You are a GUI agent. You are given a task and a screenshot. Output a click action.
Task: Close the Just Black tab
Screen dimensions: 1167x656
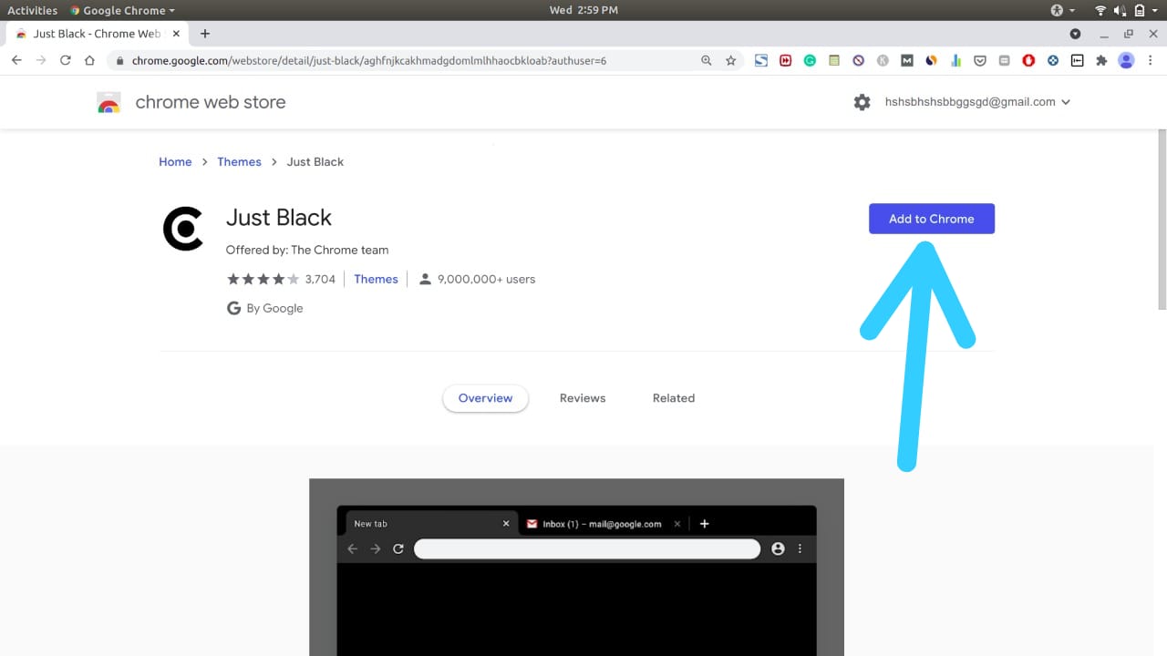[176, 34]
